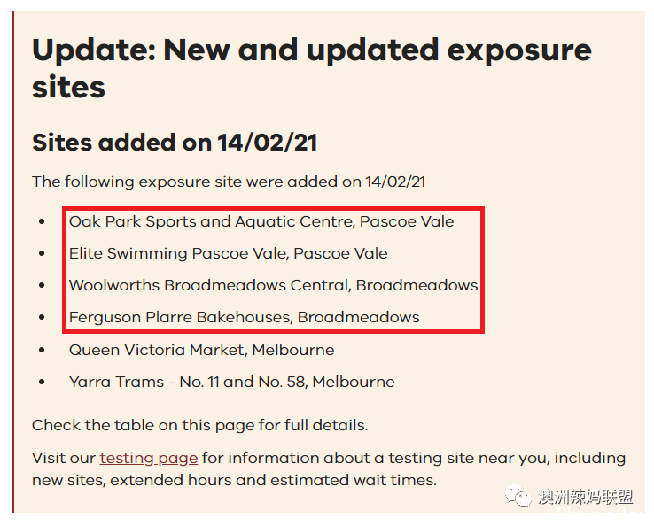This screenshot has width=654, height=526.
Task: Click the sentence about sites added 14/02/21
Action: pos(229,182)
